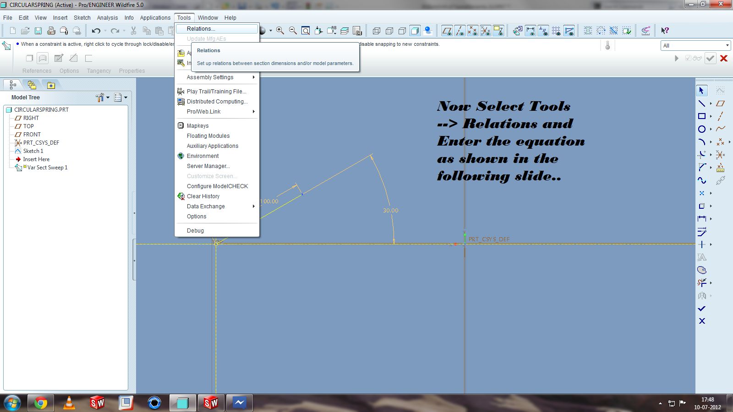Select Hidden Line display style icon
Image resolution: width=733 pixels, height=412 pixels.
click(x=389, y=31)
